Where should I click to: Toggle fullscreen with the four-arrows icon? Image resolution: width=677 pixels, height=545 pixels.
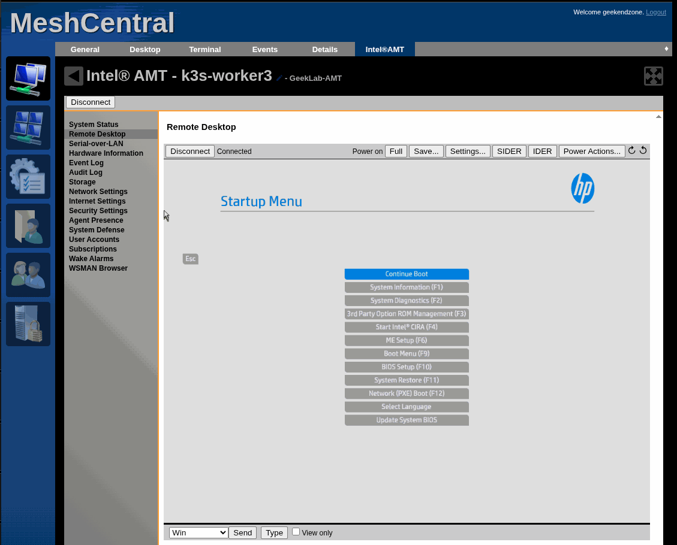point(653,76)
